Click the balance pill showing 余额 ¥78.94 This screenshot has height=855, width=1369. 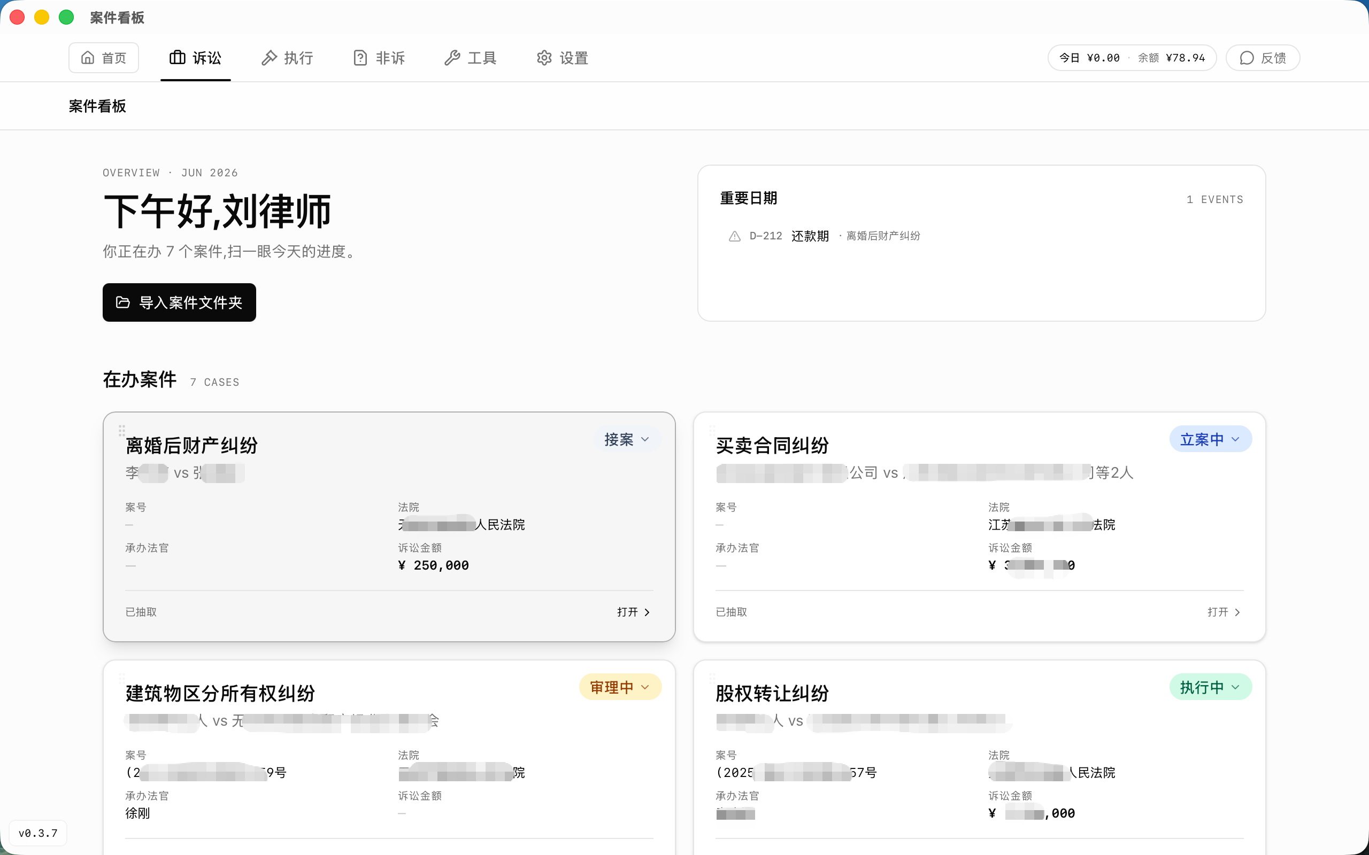tap(1132, 58)
